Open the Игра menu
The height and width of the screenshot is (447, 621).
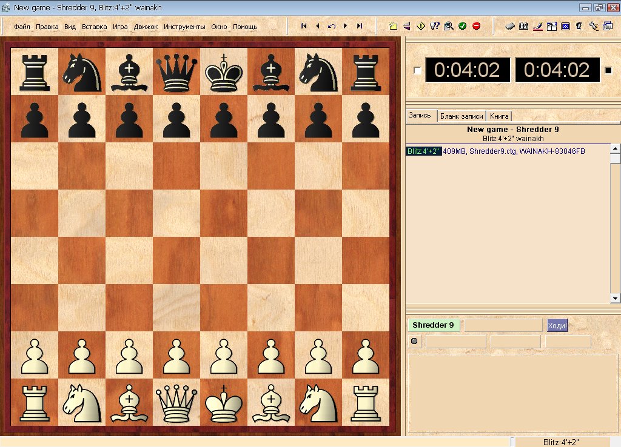[120, 27]
